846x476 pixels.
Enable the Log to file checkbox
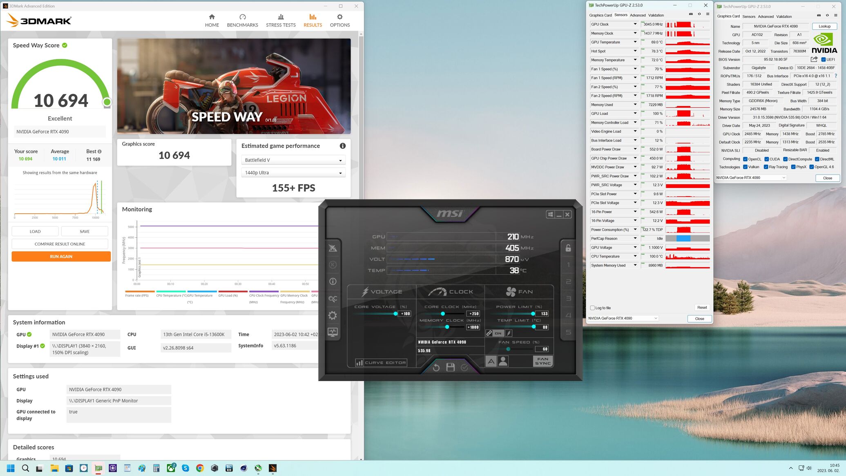pyautogui.click(x=592, y=308)
